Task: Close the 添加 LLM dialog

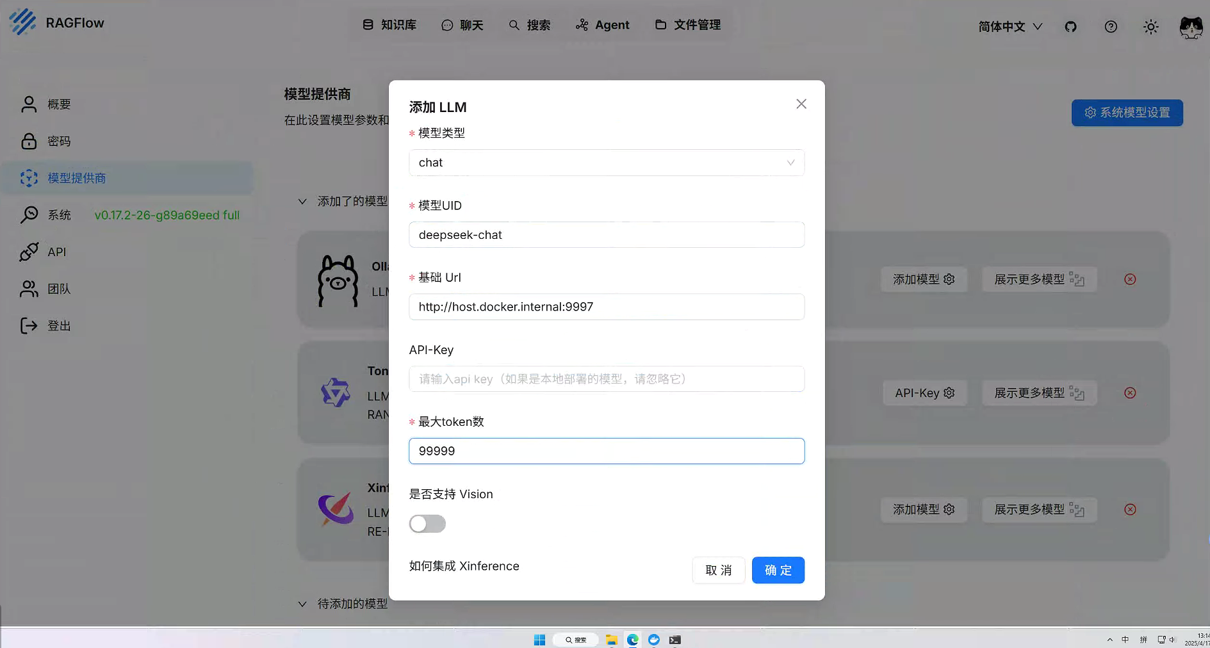Action: [x=801, y=104]
